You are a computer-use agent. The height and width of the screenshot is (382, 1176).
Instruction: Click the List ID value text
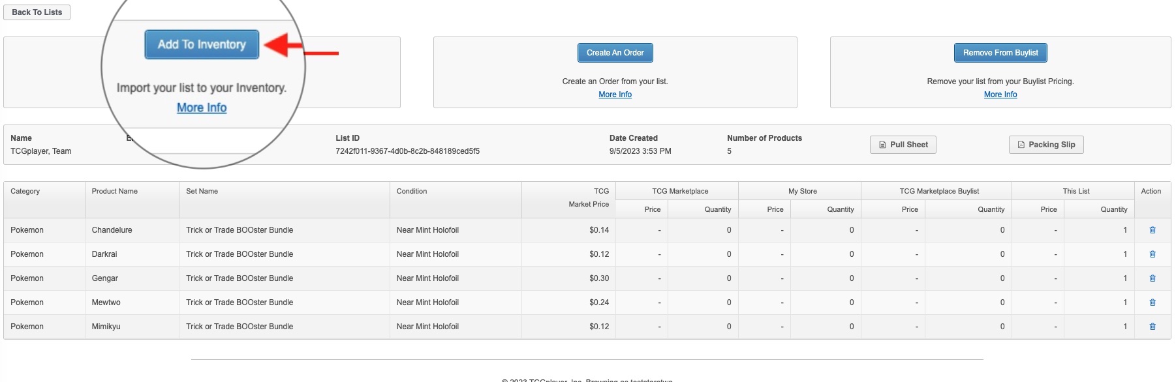pyautogui.click(x=408, y=151)
